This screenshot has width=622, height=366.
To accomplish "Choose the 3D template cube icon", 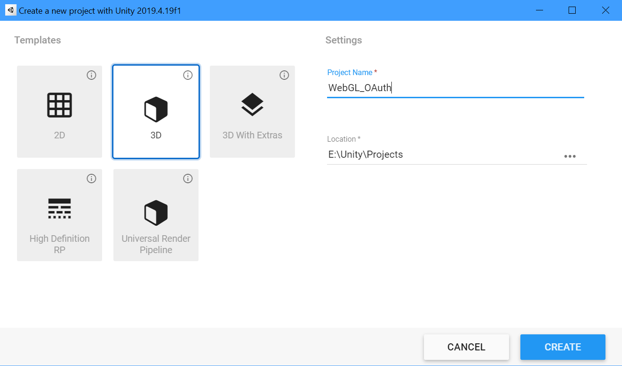I will pyautogui.click(x=156, y=109).
